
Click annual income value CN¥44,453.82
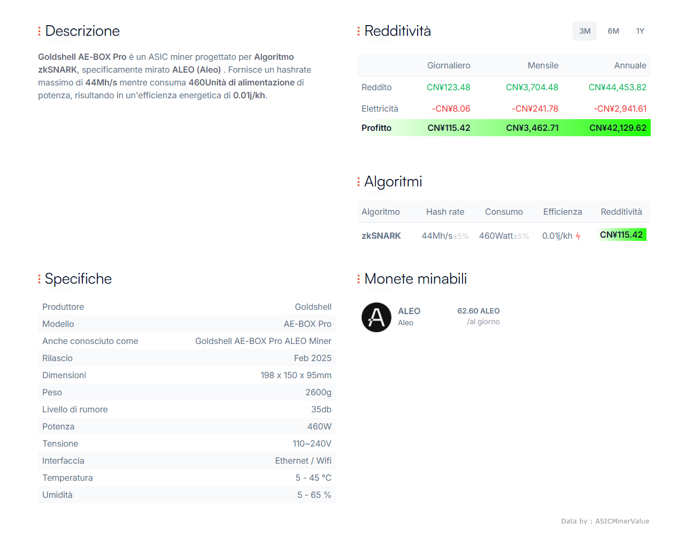point(618,87)
